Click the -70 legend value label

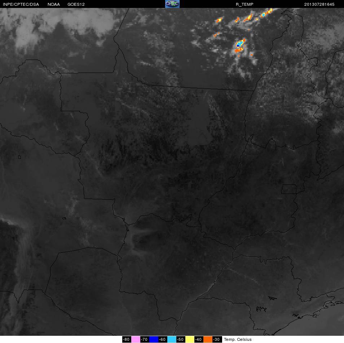click(145, 339)
